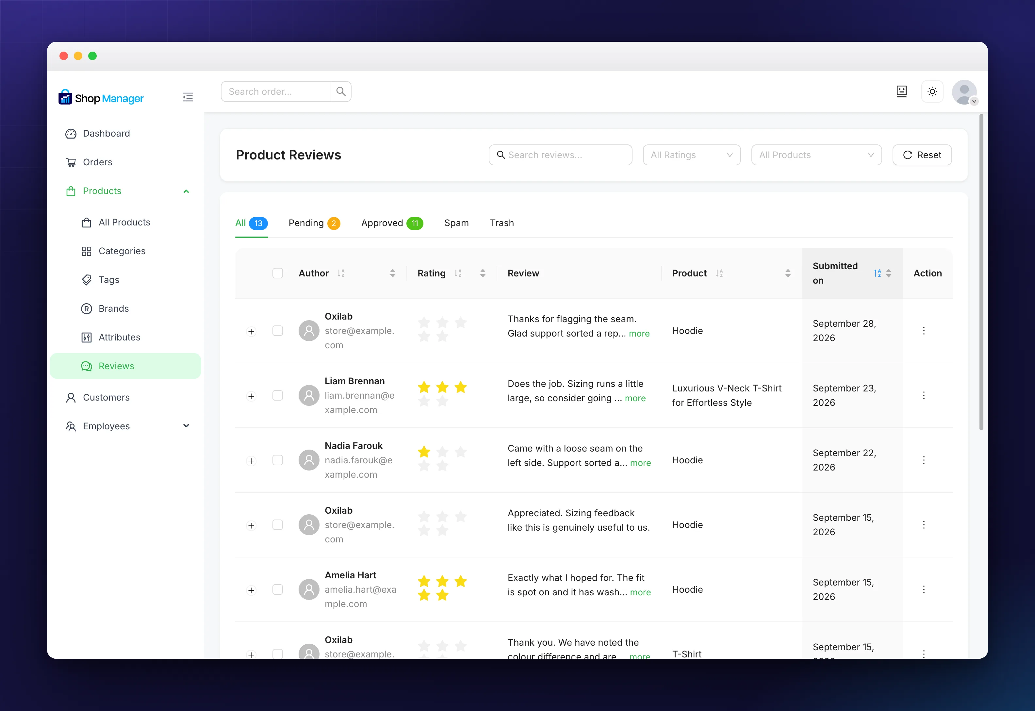
Task: Open action menu for Liam Brennan review
Action: [x=924, y=395]
